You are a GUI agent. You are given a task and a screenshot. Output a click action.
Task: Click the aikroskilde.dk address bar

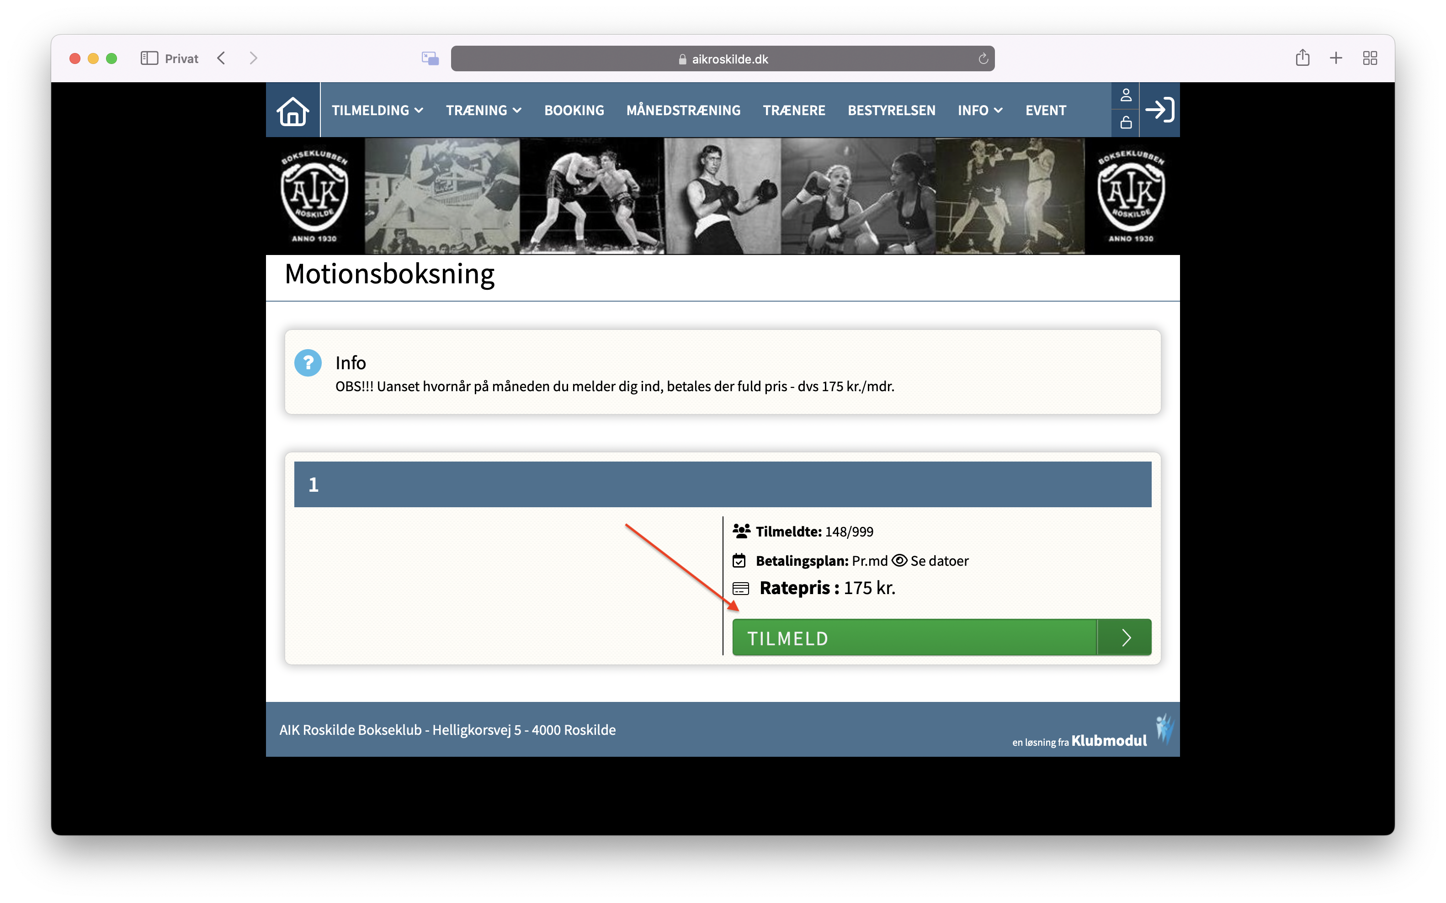[x=722, y=58]
